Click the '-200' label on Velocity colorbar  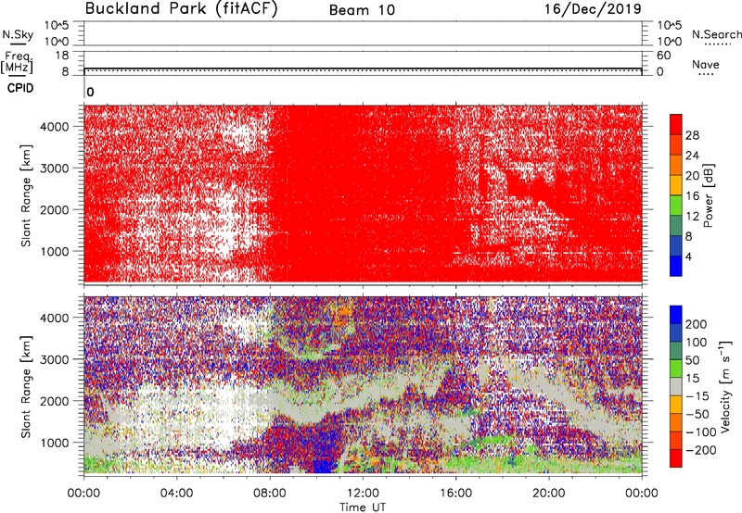point(701,450)
